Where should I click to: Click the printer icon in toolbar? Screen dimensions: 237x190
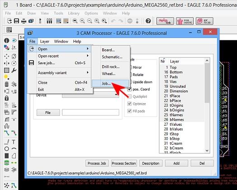pyautogui.click(x=24, y=21)
